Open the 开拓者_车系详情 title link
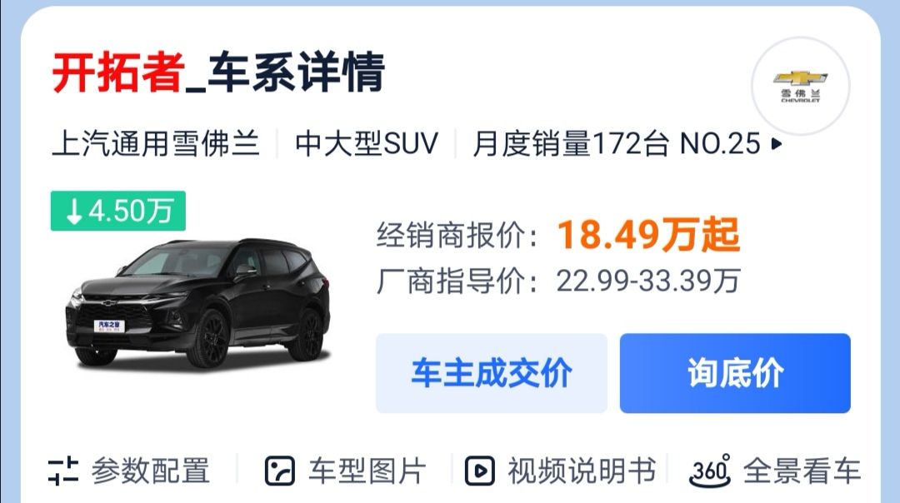 (x=218, y=72)
